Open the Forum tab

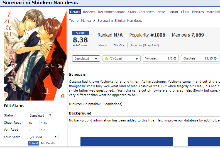coord(173,12)
